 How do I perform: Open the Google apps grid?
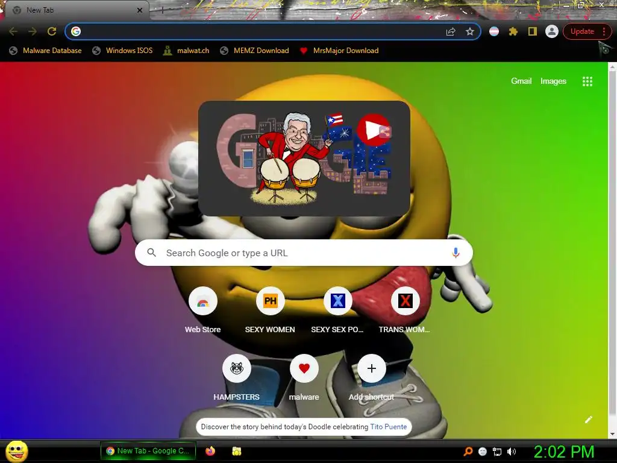(x=587, y=81)
